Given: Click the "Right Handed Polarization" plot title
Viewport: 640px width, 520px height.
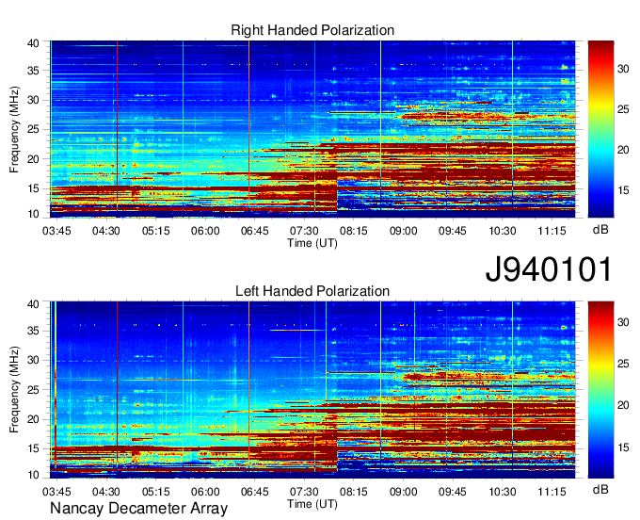Looking at the screenshot, I should [x=312, y=30].
